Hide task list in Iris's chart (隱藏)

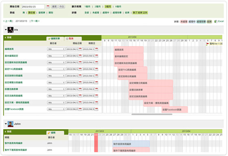tap(8, 37)
